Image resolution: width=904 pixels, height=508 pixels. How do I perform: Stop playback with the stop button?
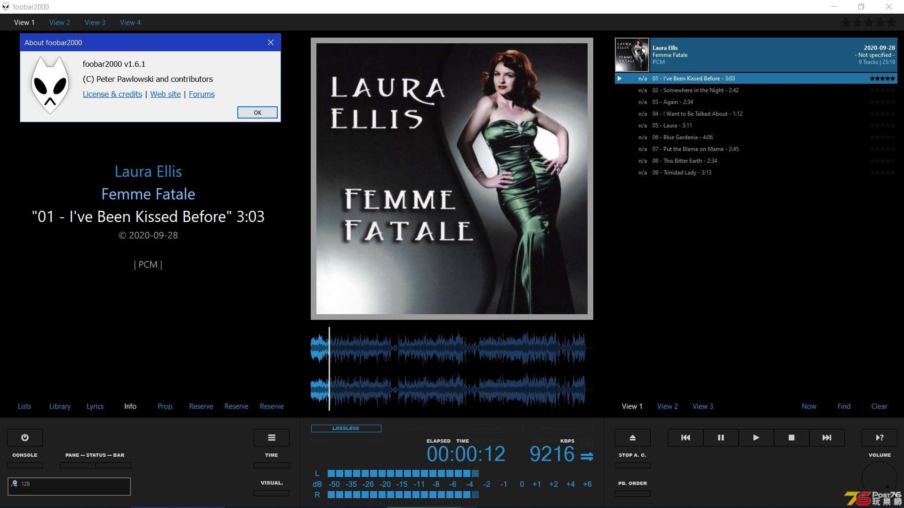coord(791,437)
